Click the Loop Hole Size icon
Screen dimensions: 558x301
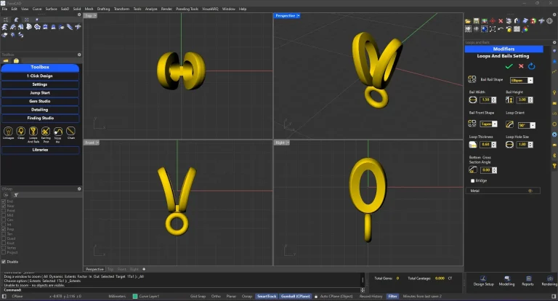509,145
